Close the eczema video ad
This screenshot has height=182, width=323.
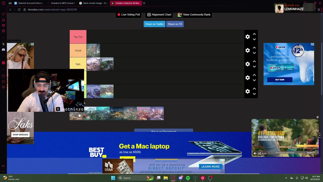[317, 117]
